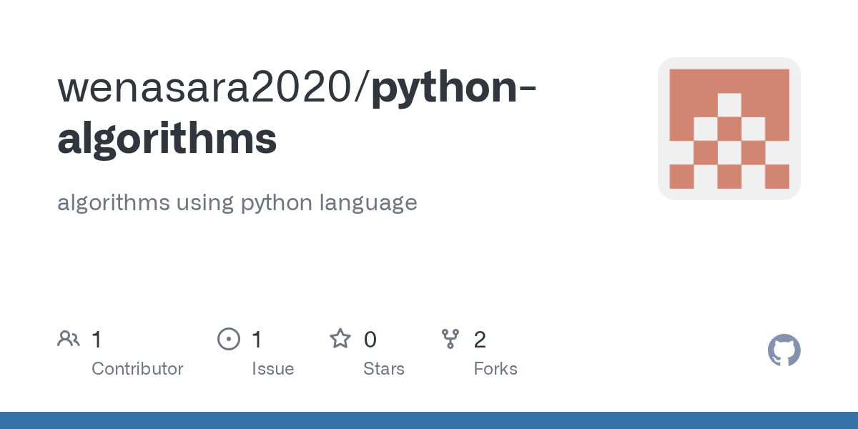Open the 'Issue' label

coord(272,369)
